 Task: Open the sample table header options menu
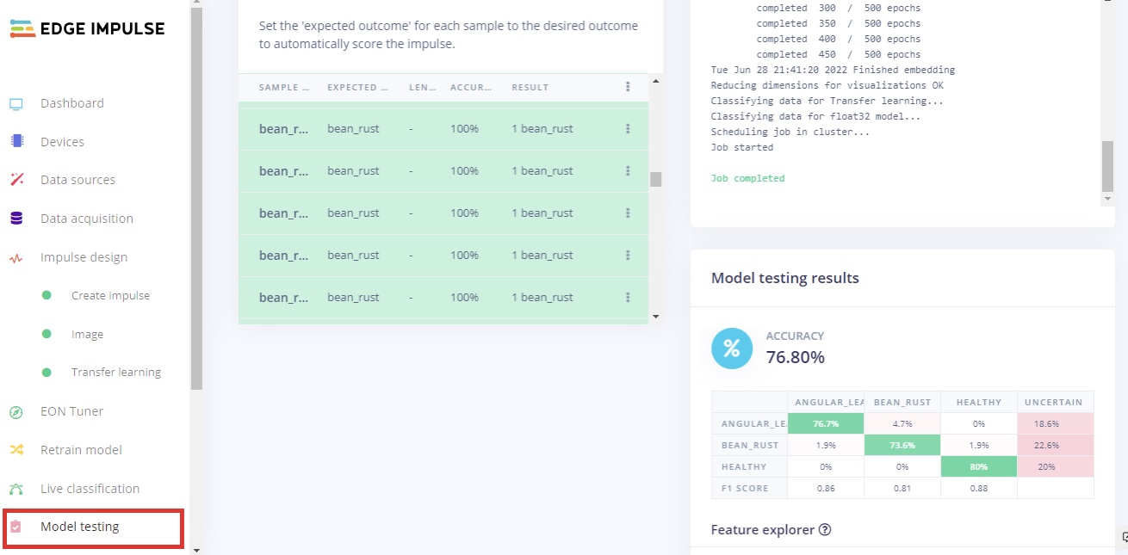pos(628,87)
